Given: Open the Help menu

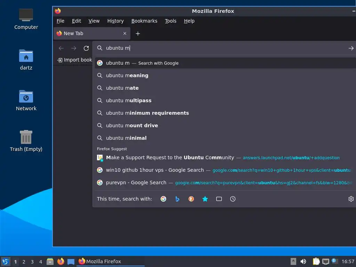Looking at the screenshot, I should [189, 21].
